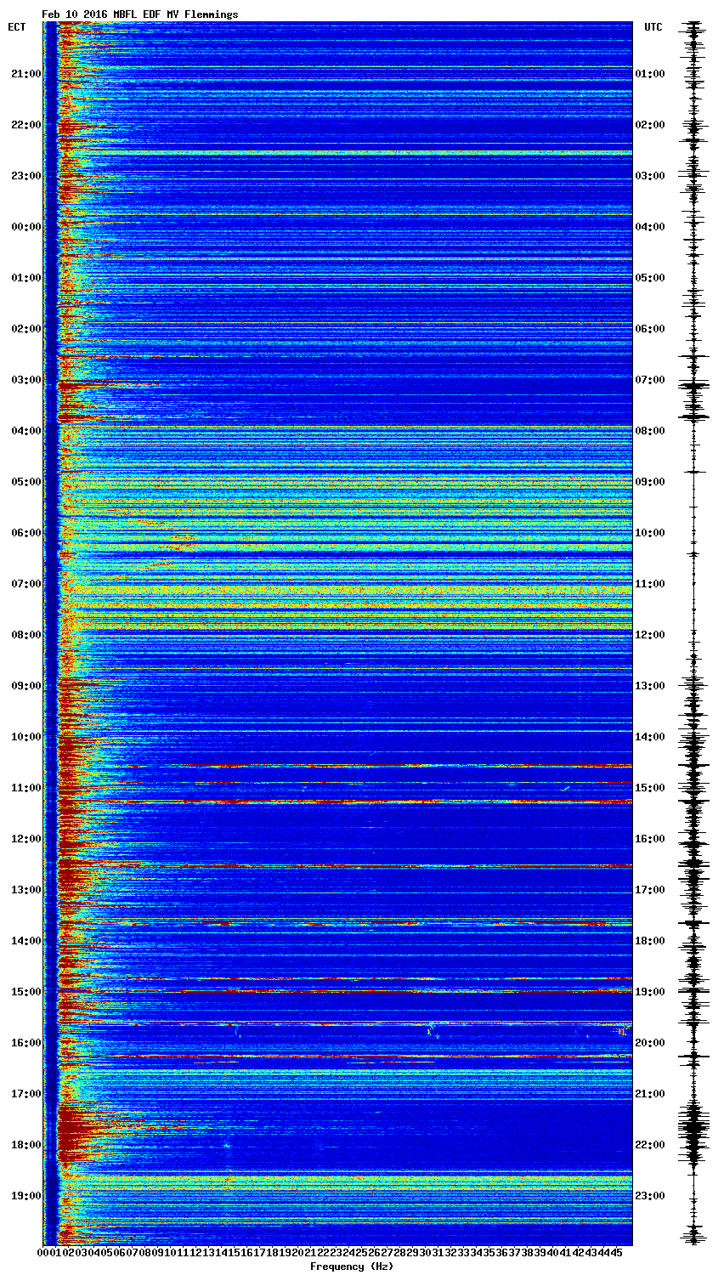Pick the 18:00 label on the UTC axis
Screen dimensions: 724x1275
(650, 941)
